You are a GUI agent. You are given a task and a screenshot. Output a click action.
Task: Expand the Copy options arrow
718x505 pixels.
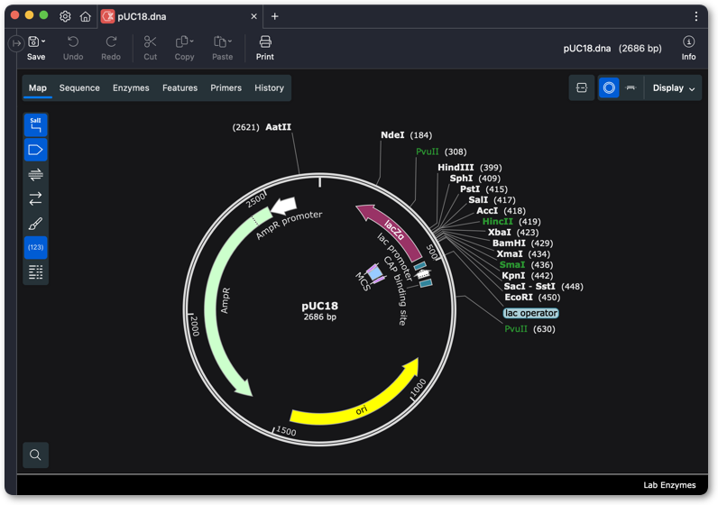click(x=191, y=41)
